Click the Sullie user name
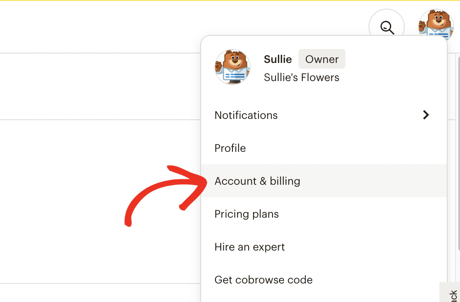Image resolution: width=460 pixels, height=302 pixels. tap(278, 59)
